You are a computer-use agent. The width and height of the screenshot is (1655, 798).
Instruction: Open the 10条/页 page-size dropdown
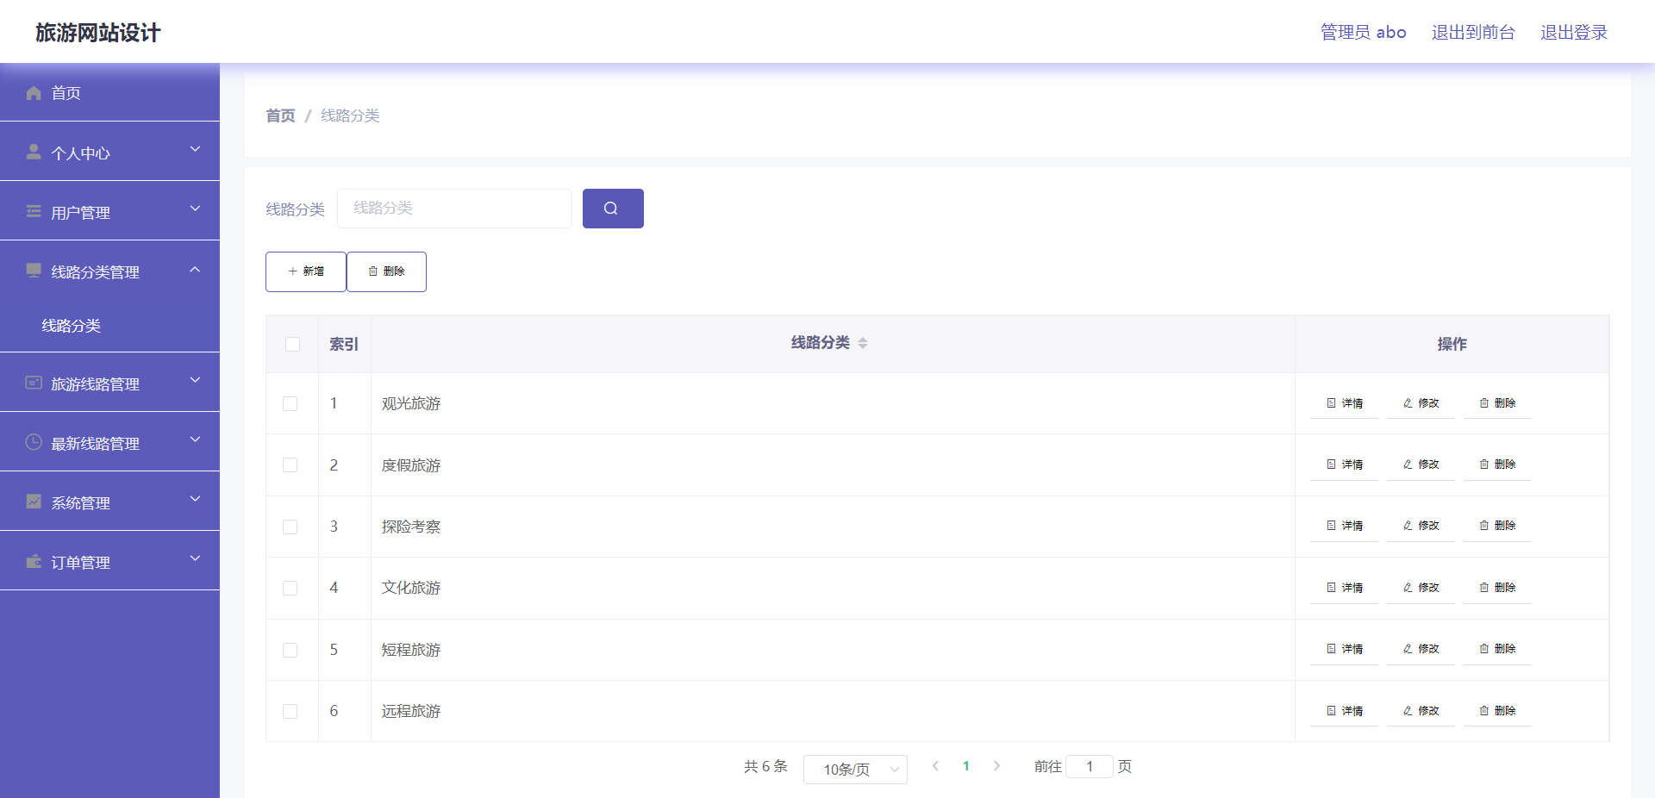point(854,769)
